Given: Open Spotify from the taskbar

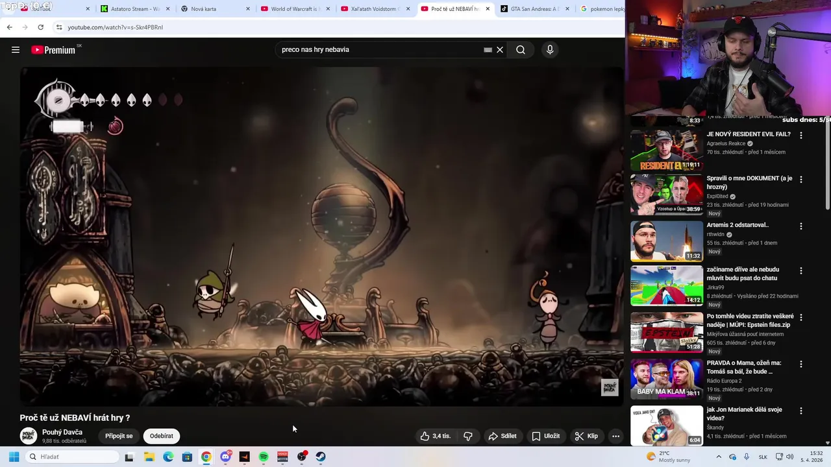Looking at the screenshot, I should [264, 457].
